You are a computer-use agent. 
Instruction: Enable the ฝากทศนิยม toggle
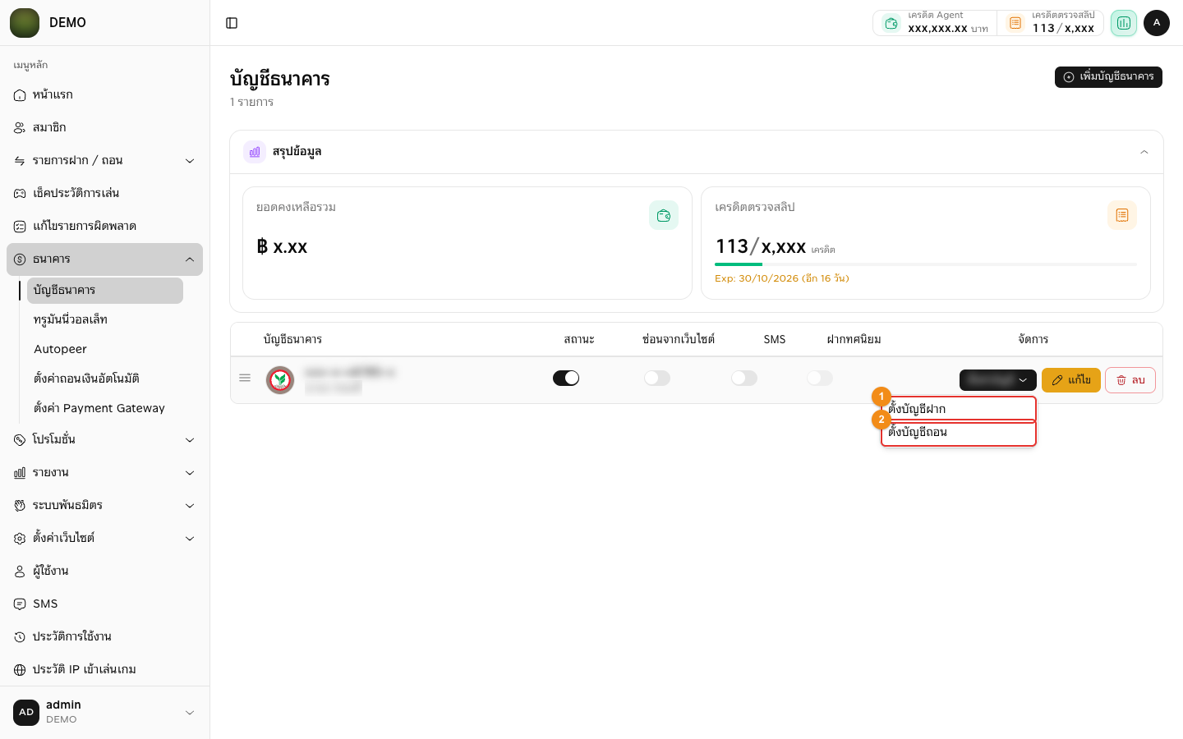820,378
